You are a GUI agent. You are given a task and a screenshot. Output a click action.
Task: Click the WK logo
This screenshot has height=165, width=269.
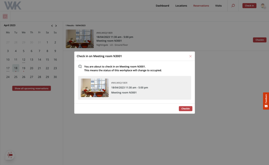click(x=12, y=5)
